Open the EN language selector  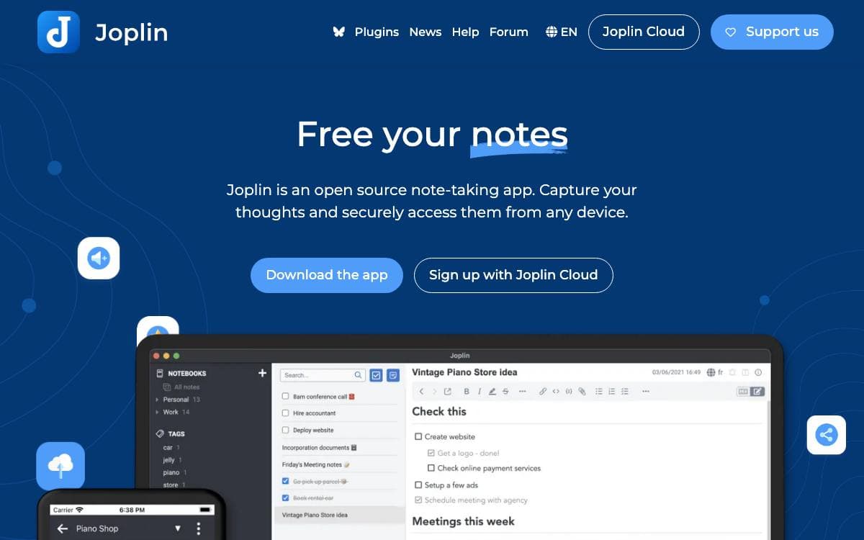(562, 32)
